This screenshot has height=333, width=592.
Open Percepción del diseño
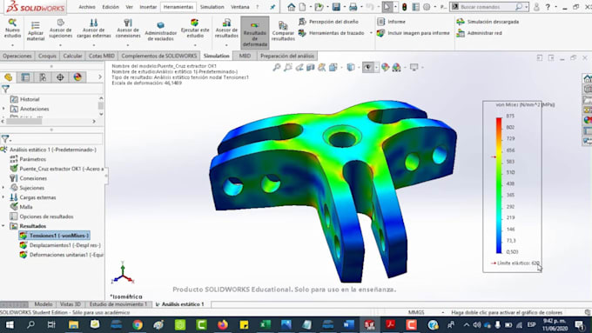tap(328, 22)
